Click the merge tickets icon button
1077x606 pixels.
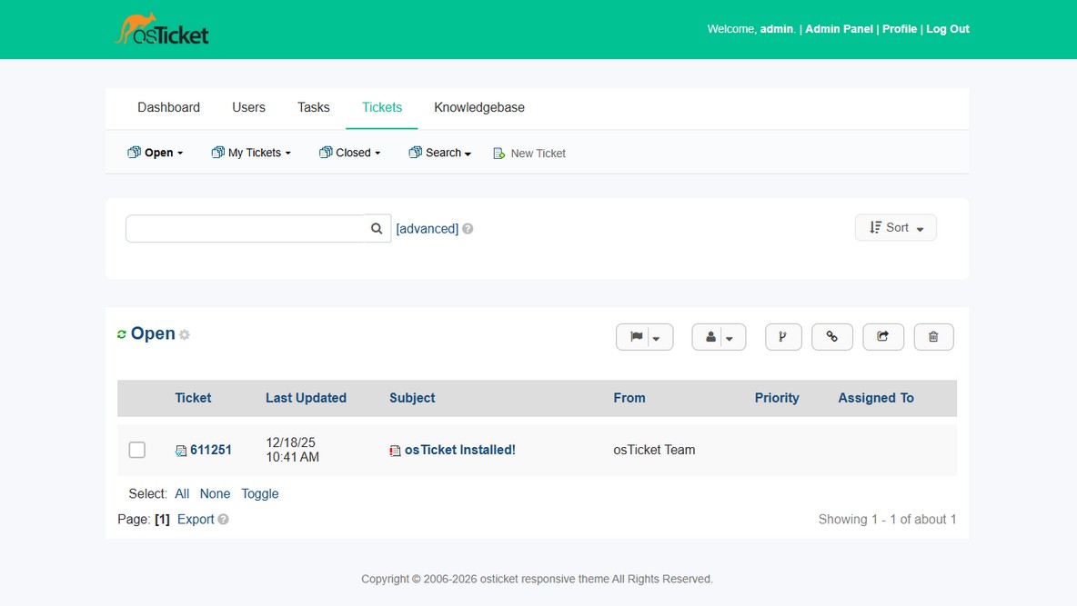(x=783, y=337)
